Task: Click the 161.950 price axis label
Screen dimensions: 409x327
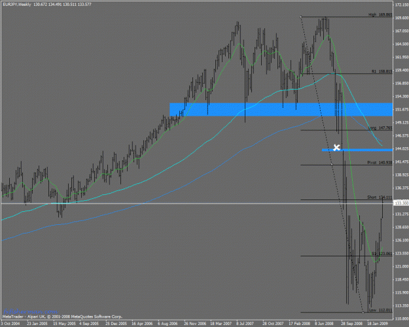Action: [402, 57]
